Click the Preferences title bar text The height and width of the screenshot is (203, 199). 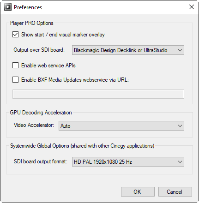pos(28,7)
